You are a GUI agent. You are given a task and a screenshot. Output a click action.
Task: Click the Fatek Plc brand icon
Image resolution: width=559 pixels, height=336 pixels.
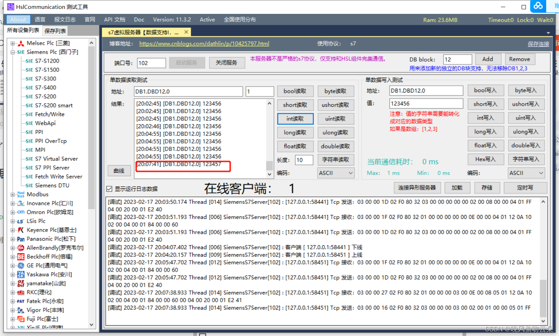(21, 301)
